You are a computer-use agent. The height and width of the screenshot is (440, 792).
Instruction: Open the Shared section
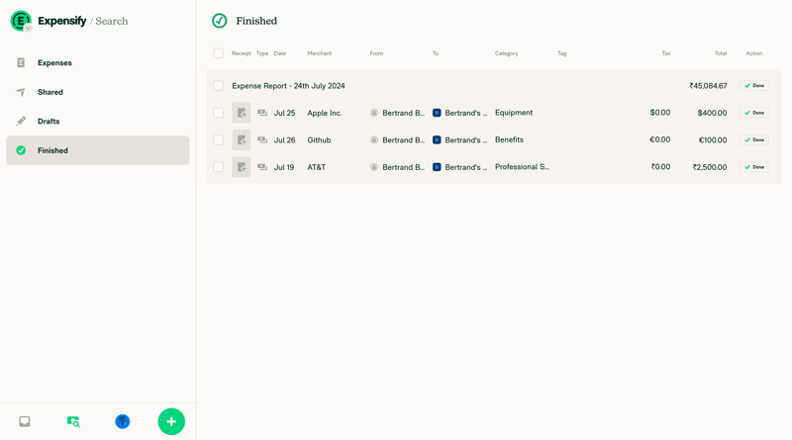(x=97, y=92)
